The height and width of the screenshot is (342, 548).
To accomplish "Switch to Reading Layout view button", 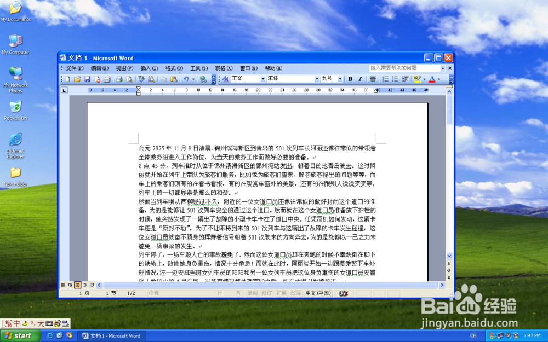I will (x=92, y=285).
